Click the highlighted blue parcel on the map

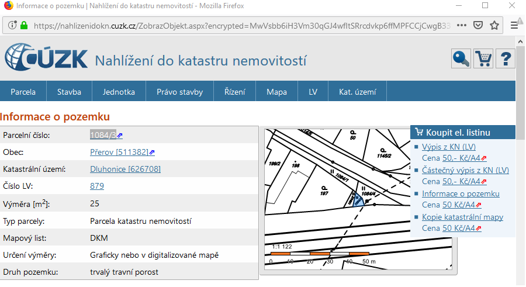click(x=358, y=200)
